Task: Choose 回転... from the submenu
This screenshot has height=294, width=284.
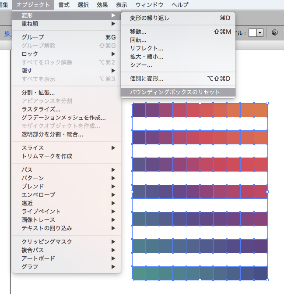Action: [x=178, y=40]
